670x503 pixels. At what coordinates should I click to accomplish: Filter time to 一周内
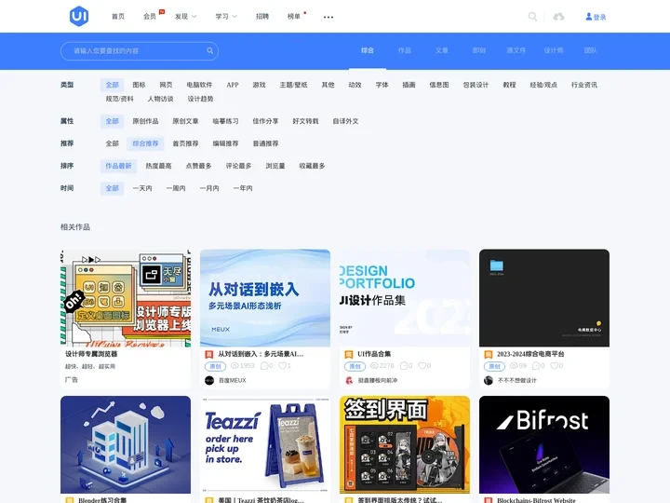[176, 188]
